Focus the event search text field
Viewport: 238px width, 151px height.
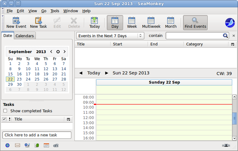[x=194, y=36]
